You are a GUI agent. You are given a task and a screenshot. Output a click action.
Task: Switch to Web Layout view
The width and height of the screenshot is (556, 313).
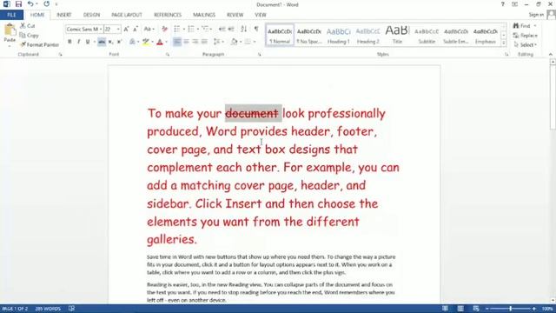pos(476,309)
